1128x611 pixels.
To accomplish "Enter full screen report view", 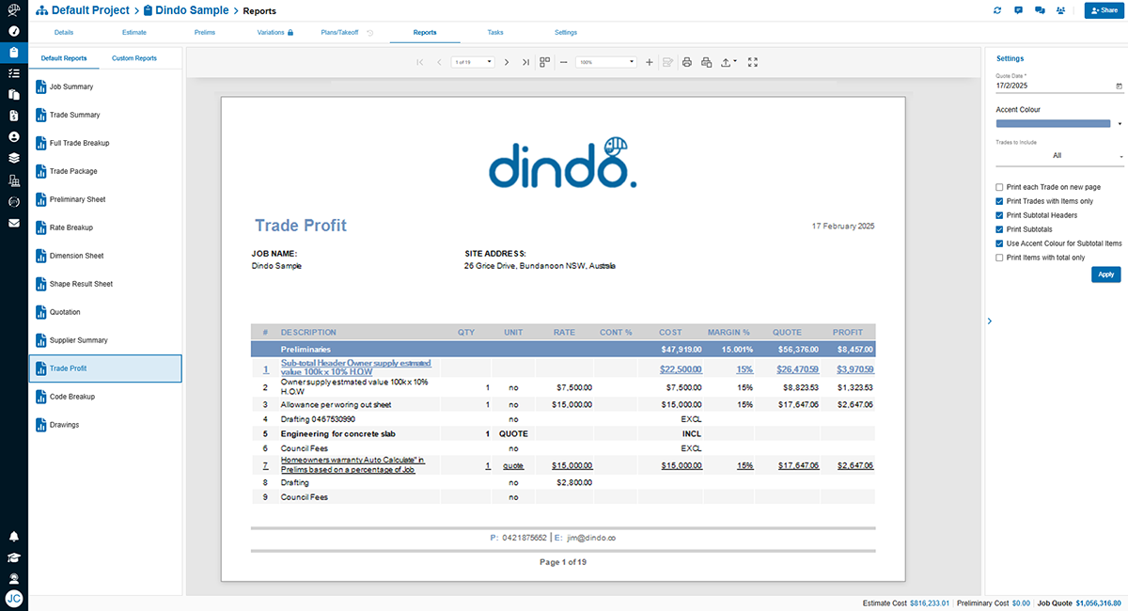I will [753, 62].
